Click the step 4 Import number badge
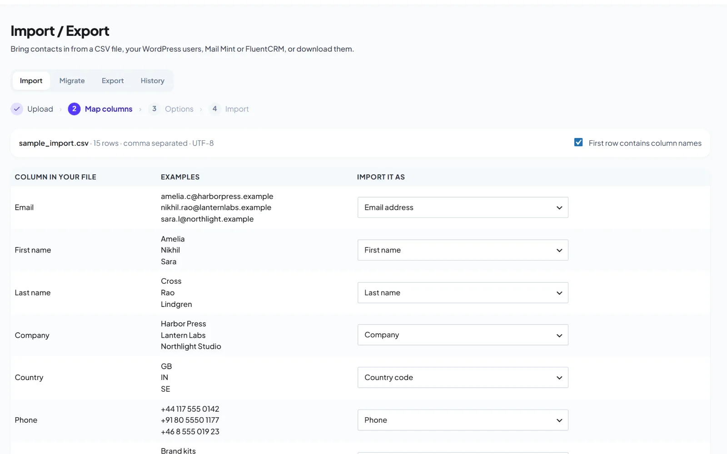The height and width of the screenshot is (454, 727). pos(214,109)
